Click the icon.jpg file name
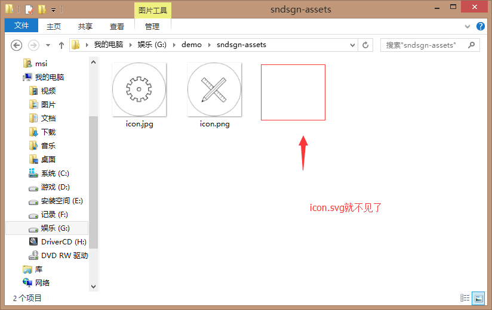 pyautogui.click(x=139, y=124)
